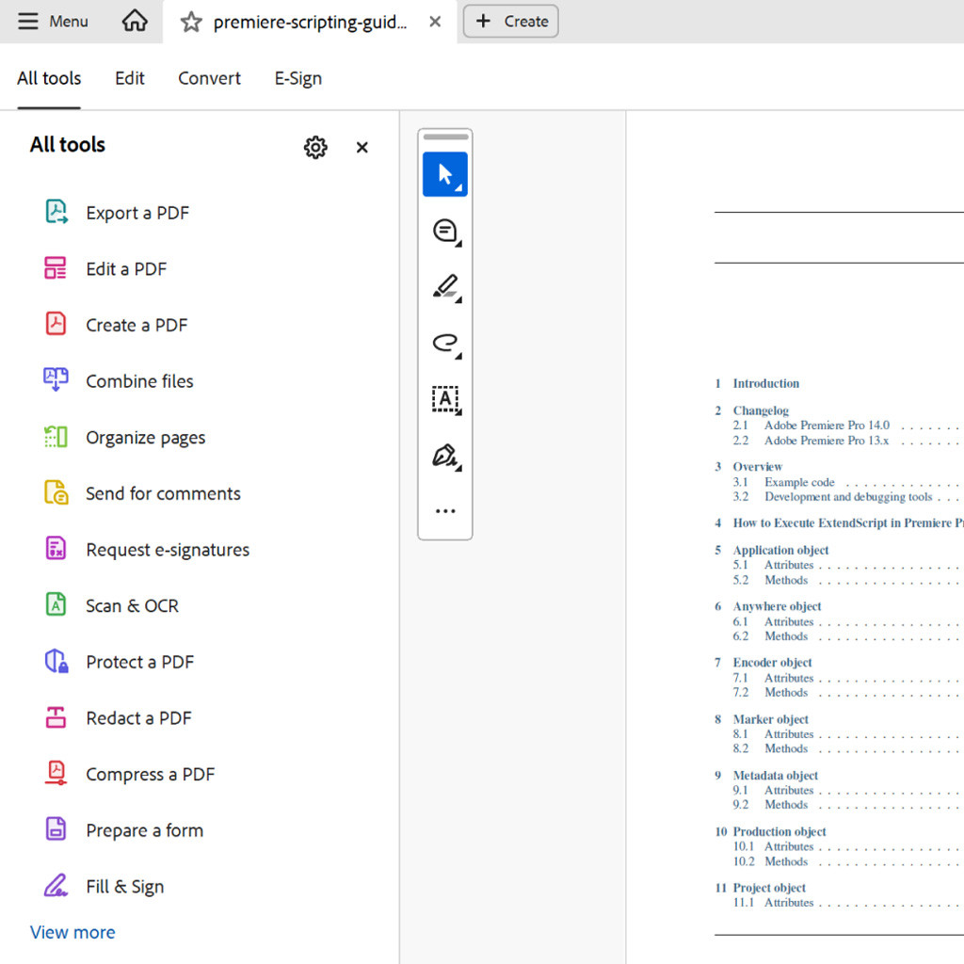Open the Menu hamburger dropdown
This screenshot has height=964, width=964.
[x=53, y=21]
